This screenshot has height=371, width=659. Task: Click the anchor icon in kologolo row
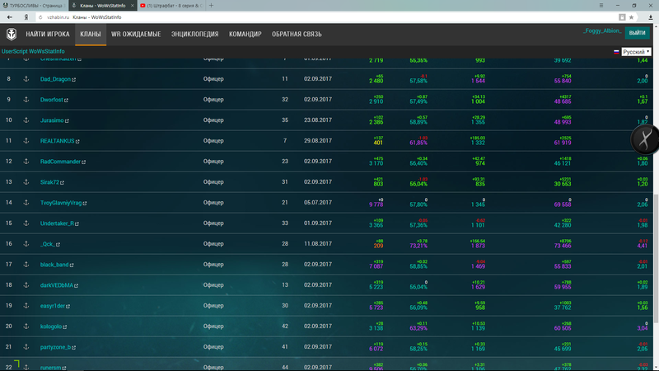(26, 326)
